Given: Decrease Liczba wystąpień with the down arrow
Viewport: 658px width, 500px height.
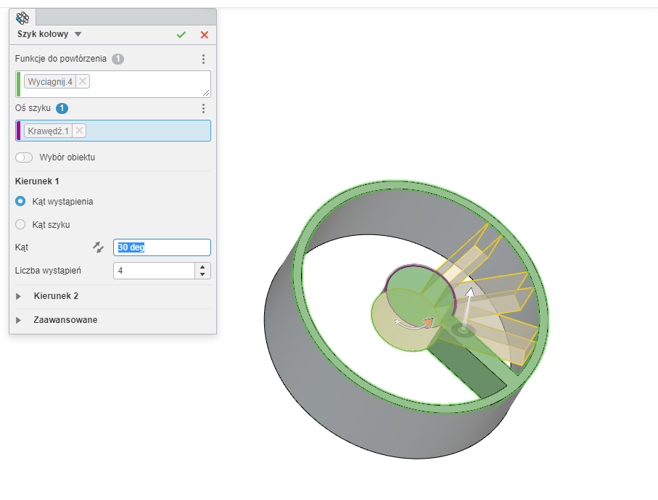Looking at the screenshot, I should tap(202, 275).
